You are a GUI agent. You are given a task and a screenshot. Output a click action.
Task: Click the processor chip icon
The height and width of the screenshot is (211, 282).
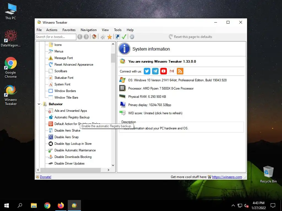(122, 88)
